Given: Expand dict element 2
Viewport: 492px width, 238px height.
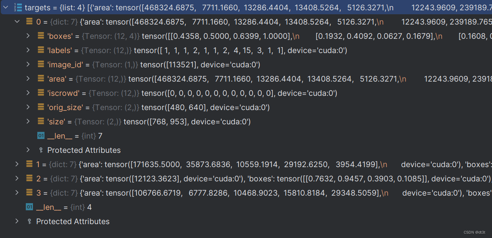Looking at the screenshot, I should coord(17,178).
